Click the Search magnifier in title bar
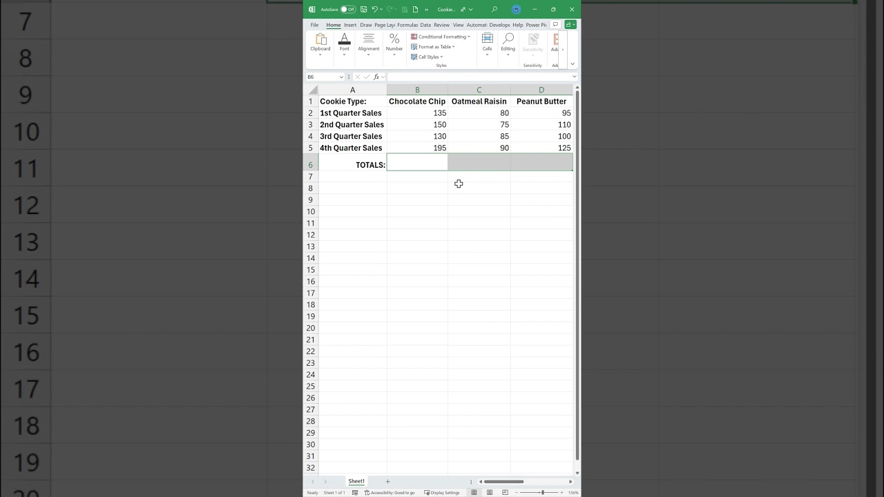The width and height of the screenshot is (884, 497). tap(494, 10)
